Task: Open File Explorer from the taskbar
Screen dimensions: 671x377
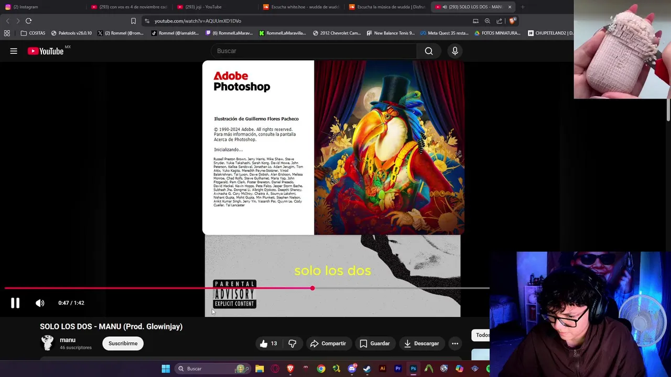Action: click(x=259, y=369)
